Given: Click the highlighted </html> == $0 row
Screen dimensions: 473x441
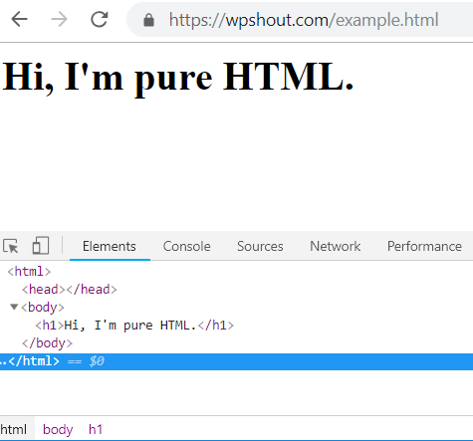Looking at the screenshot, I should 236,361.
